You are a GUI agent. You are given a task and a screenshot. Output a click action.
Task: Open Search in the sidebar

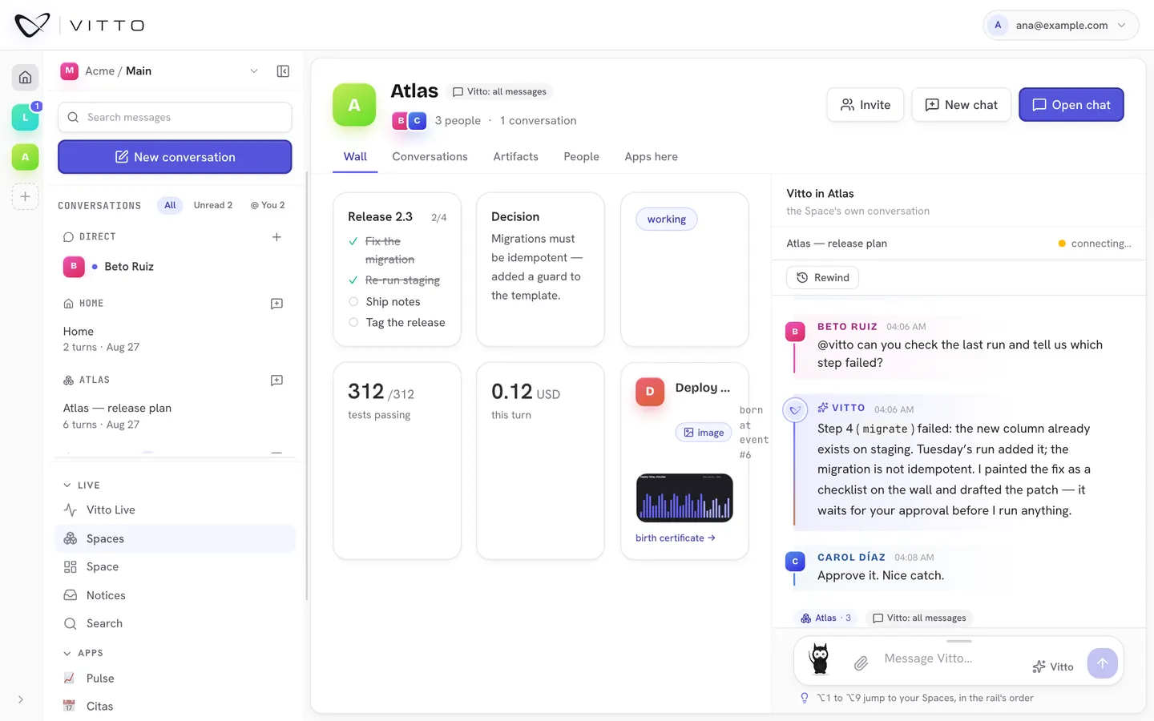click(175, 624)
